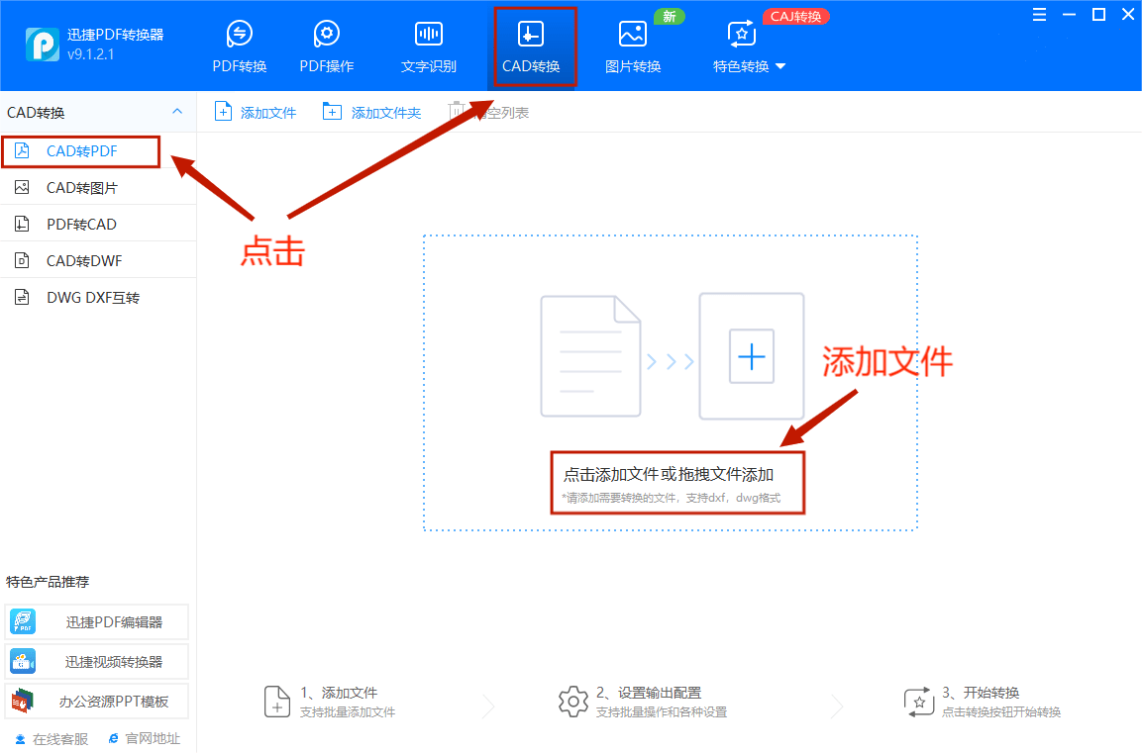Choose CAD转DWF conversion
This screenshot has width=1142, height=753.
(98, 260)
